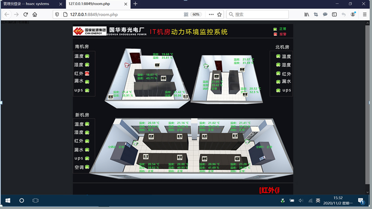Switch to the 管理员登录 hssec systems tab

(28, 4)
